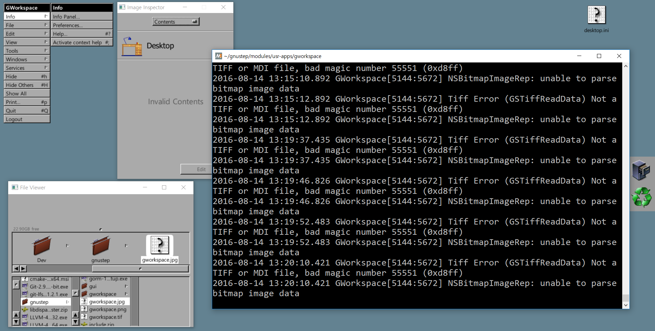
Task: Click the libdispa...ster.zip archive icon
Action: tap(25, 310)
